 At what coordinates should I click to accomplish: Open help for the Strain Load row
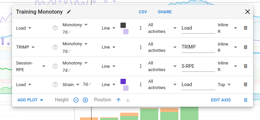pos(55,85)
